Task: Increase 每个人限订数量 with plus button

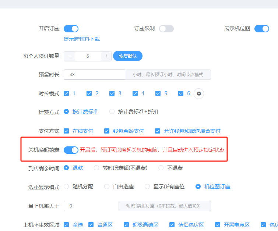Action: click(106, 56)
